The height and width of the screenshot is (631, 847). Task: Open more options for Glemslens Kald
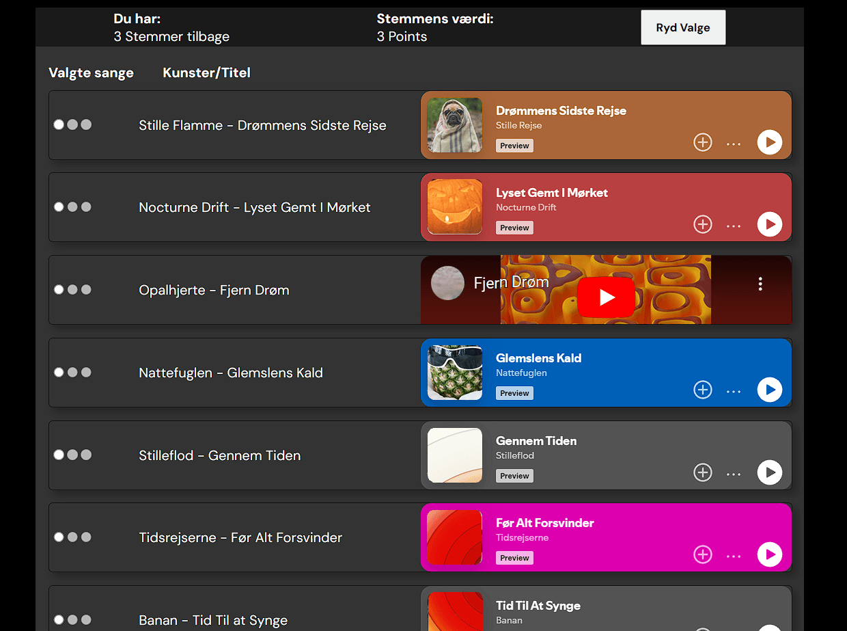734,390
